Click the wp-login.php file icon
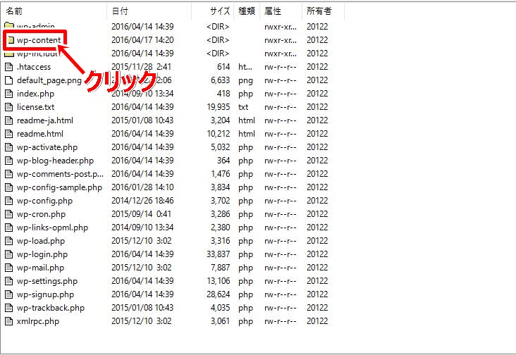The width and height of the screenshot is (516, 355). pyautogui.click(x=9, y=254)
